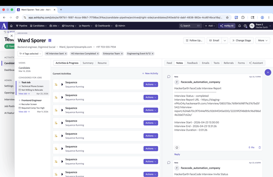Close the candidate panel with X

[12, 36]
